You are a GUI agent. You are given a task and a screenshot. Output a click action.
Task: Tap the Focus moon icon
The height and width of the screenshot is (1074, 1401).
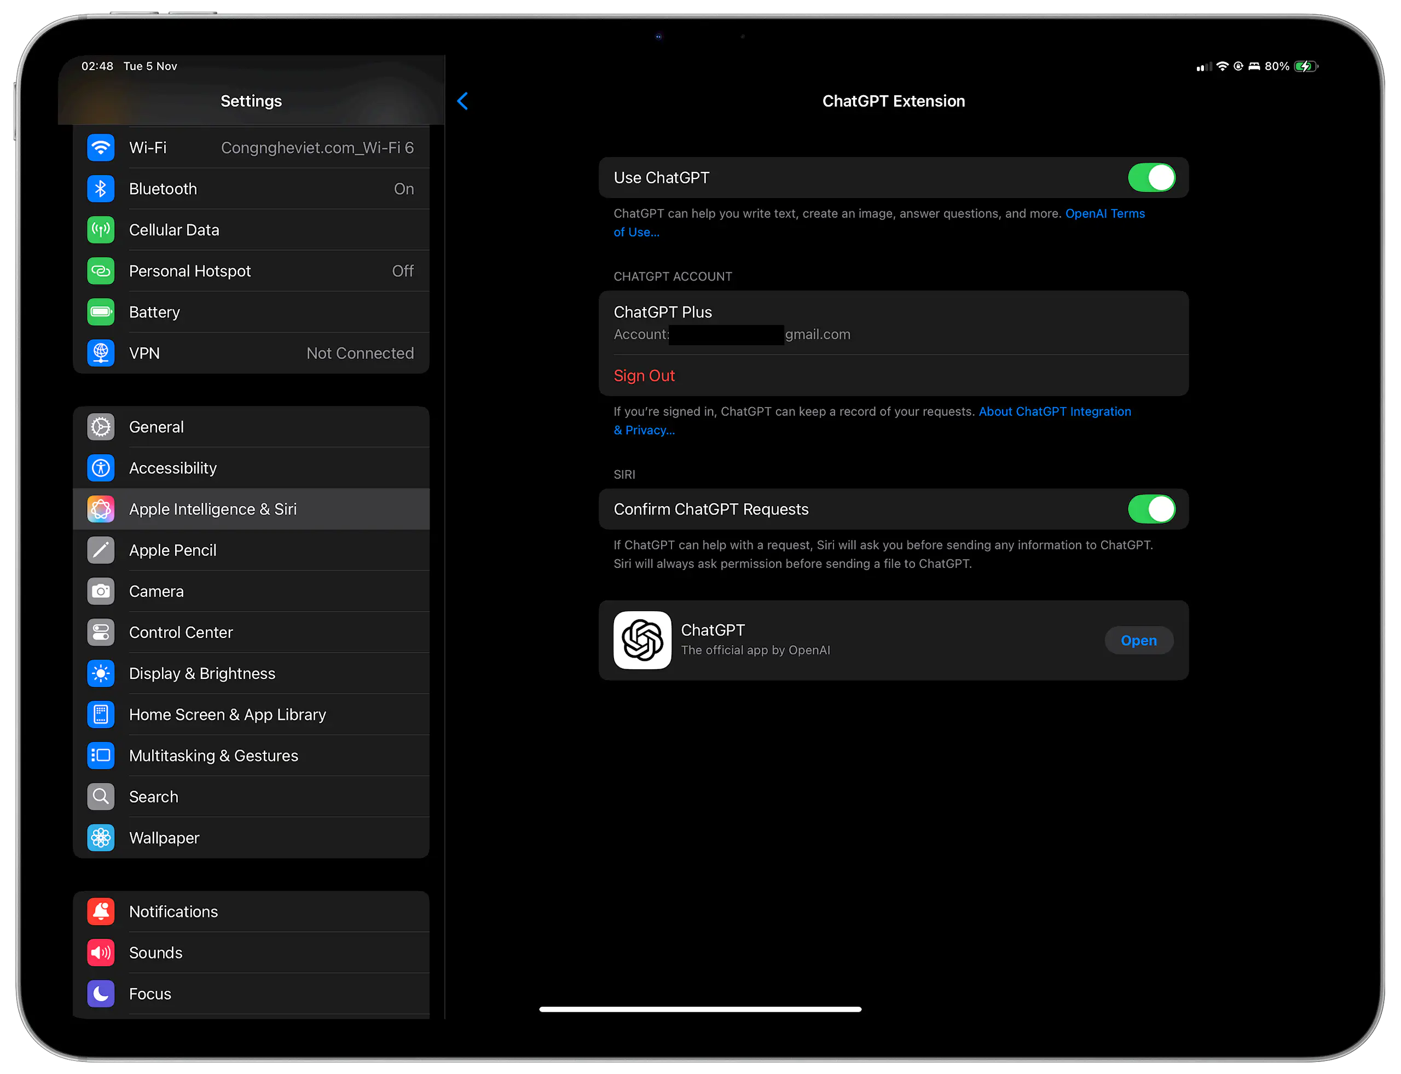click(100, 994)
